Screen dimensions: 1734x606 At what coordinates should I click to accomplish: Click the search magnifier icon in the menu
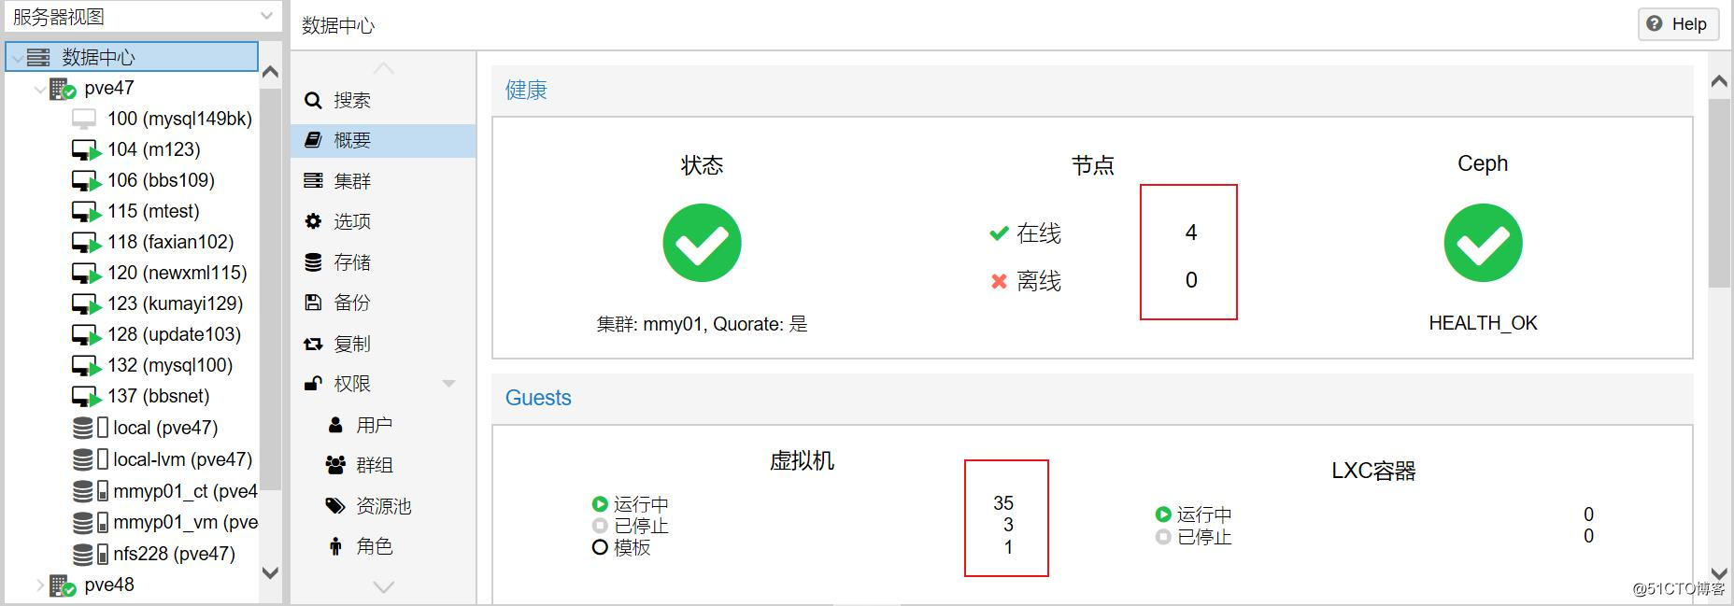[313, 100]
